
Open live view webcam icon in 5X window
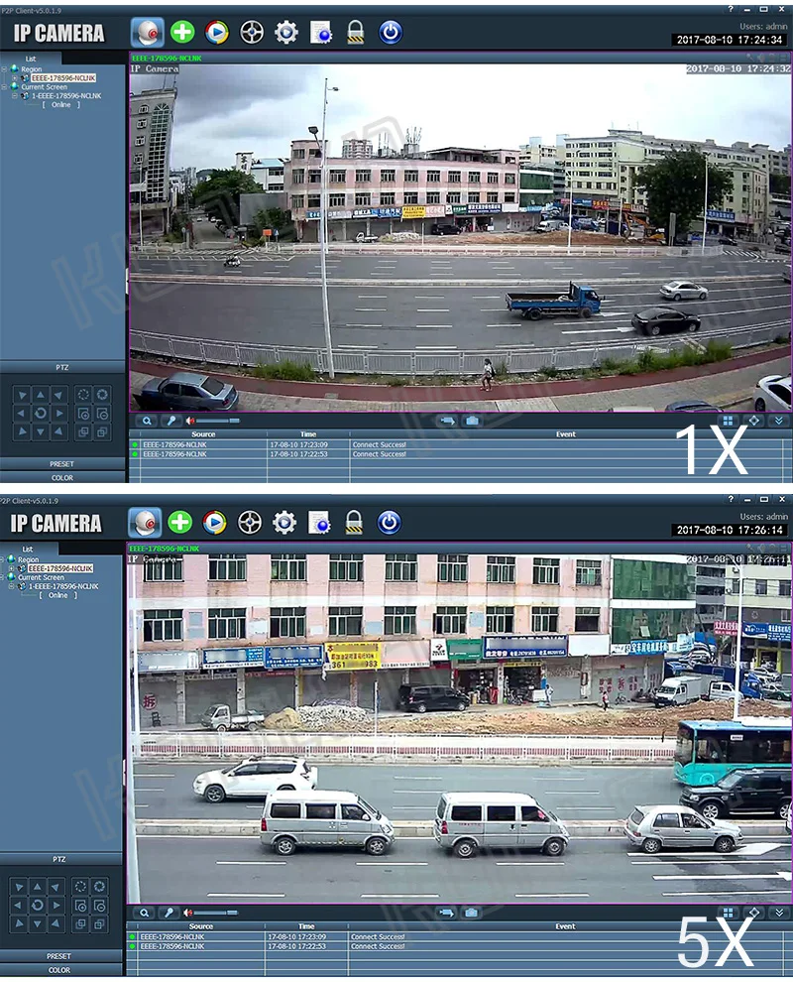(145, 523)
